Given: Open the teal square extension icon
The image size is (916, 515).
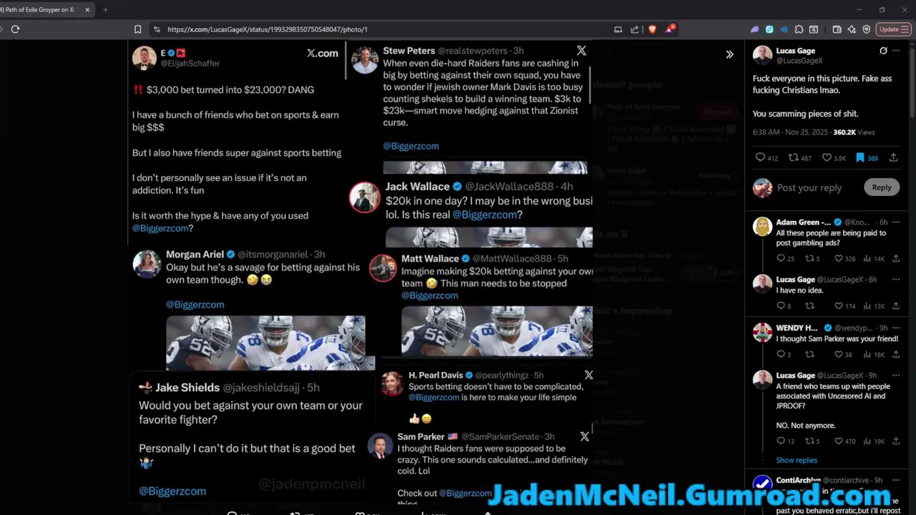Looking at the screenshot, I should [x=769, y=29].
